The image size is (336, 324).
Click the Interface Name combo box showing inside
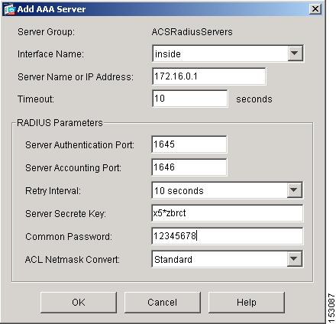click(x=228, y=53)
